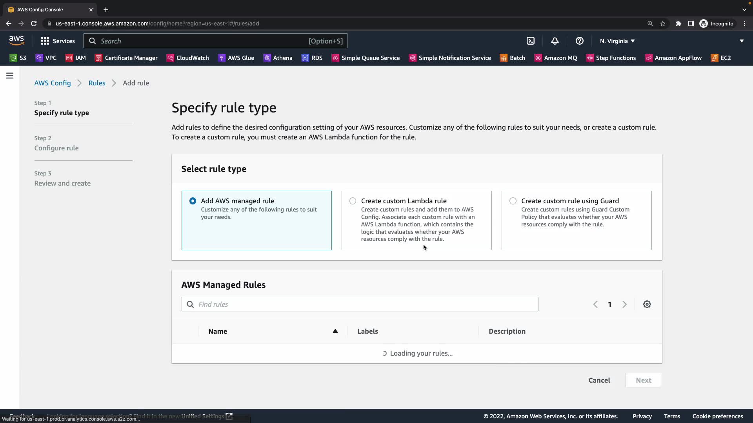Go to next page of rules
The height and width of the screenshot is (423, 753).
(x=624, y=304)
